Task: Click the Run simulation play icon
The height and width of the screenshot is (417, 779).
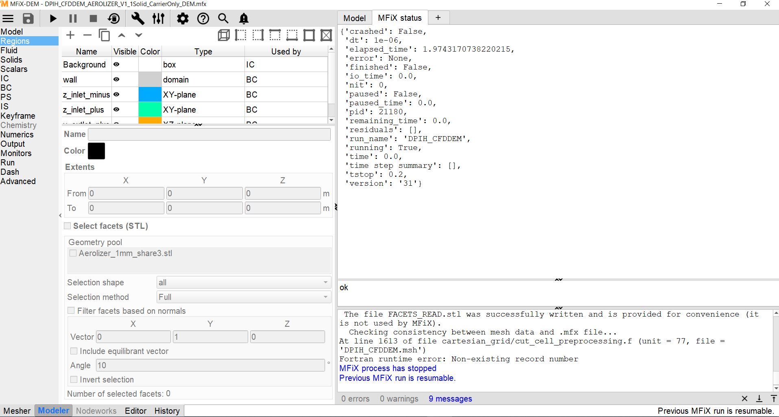Action: pyautogui.click(x=53, y=19)
